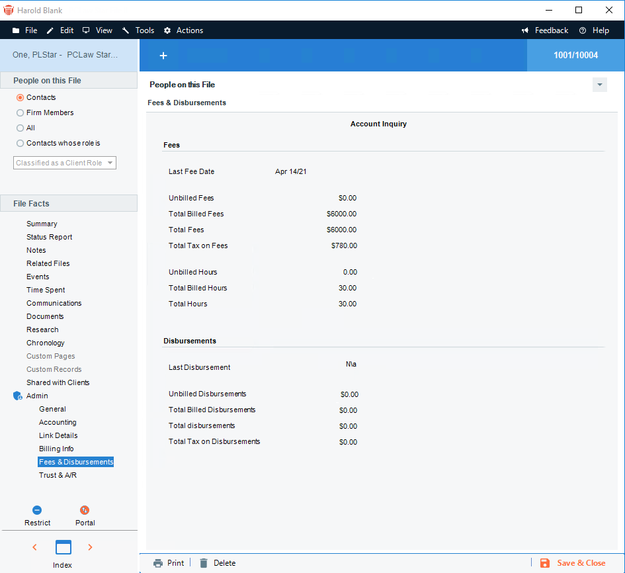
Task: Click the Delete trash icon
Action: pyautogui.click(x=204, y=563)
